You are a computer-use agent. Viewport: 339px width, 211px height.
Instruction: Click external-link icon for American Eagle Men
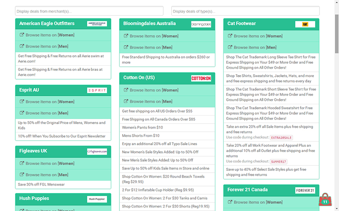tap(22, 46)
